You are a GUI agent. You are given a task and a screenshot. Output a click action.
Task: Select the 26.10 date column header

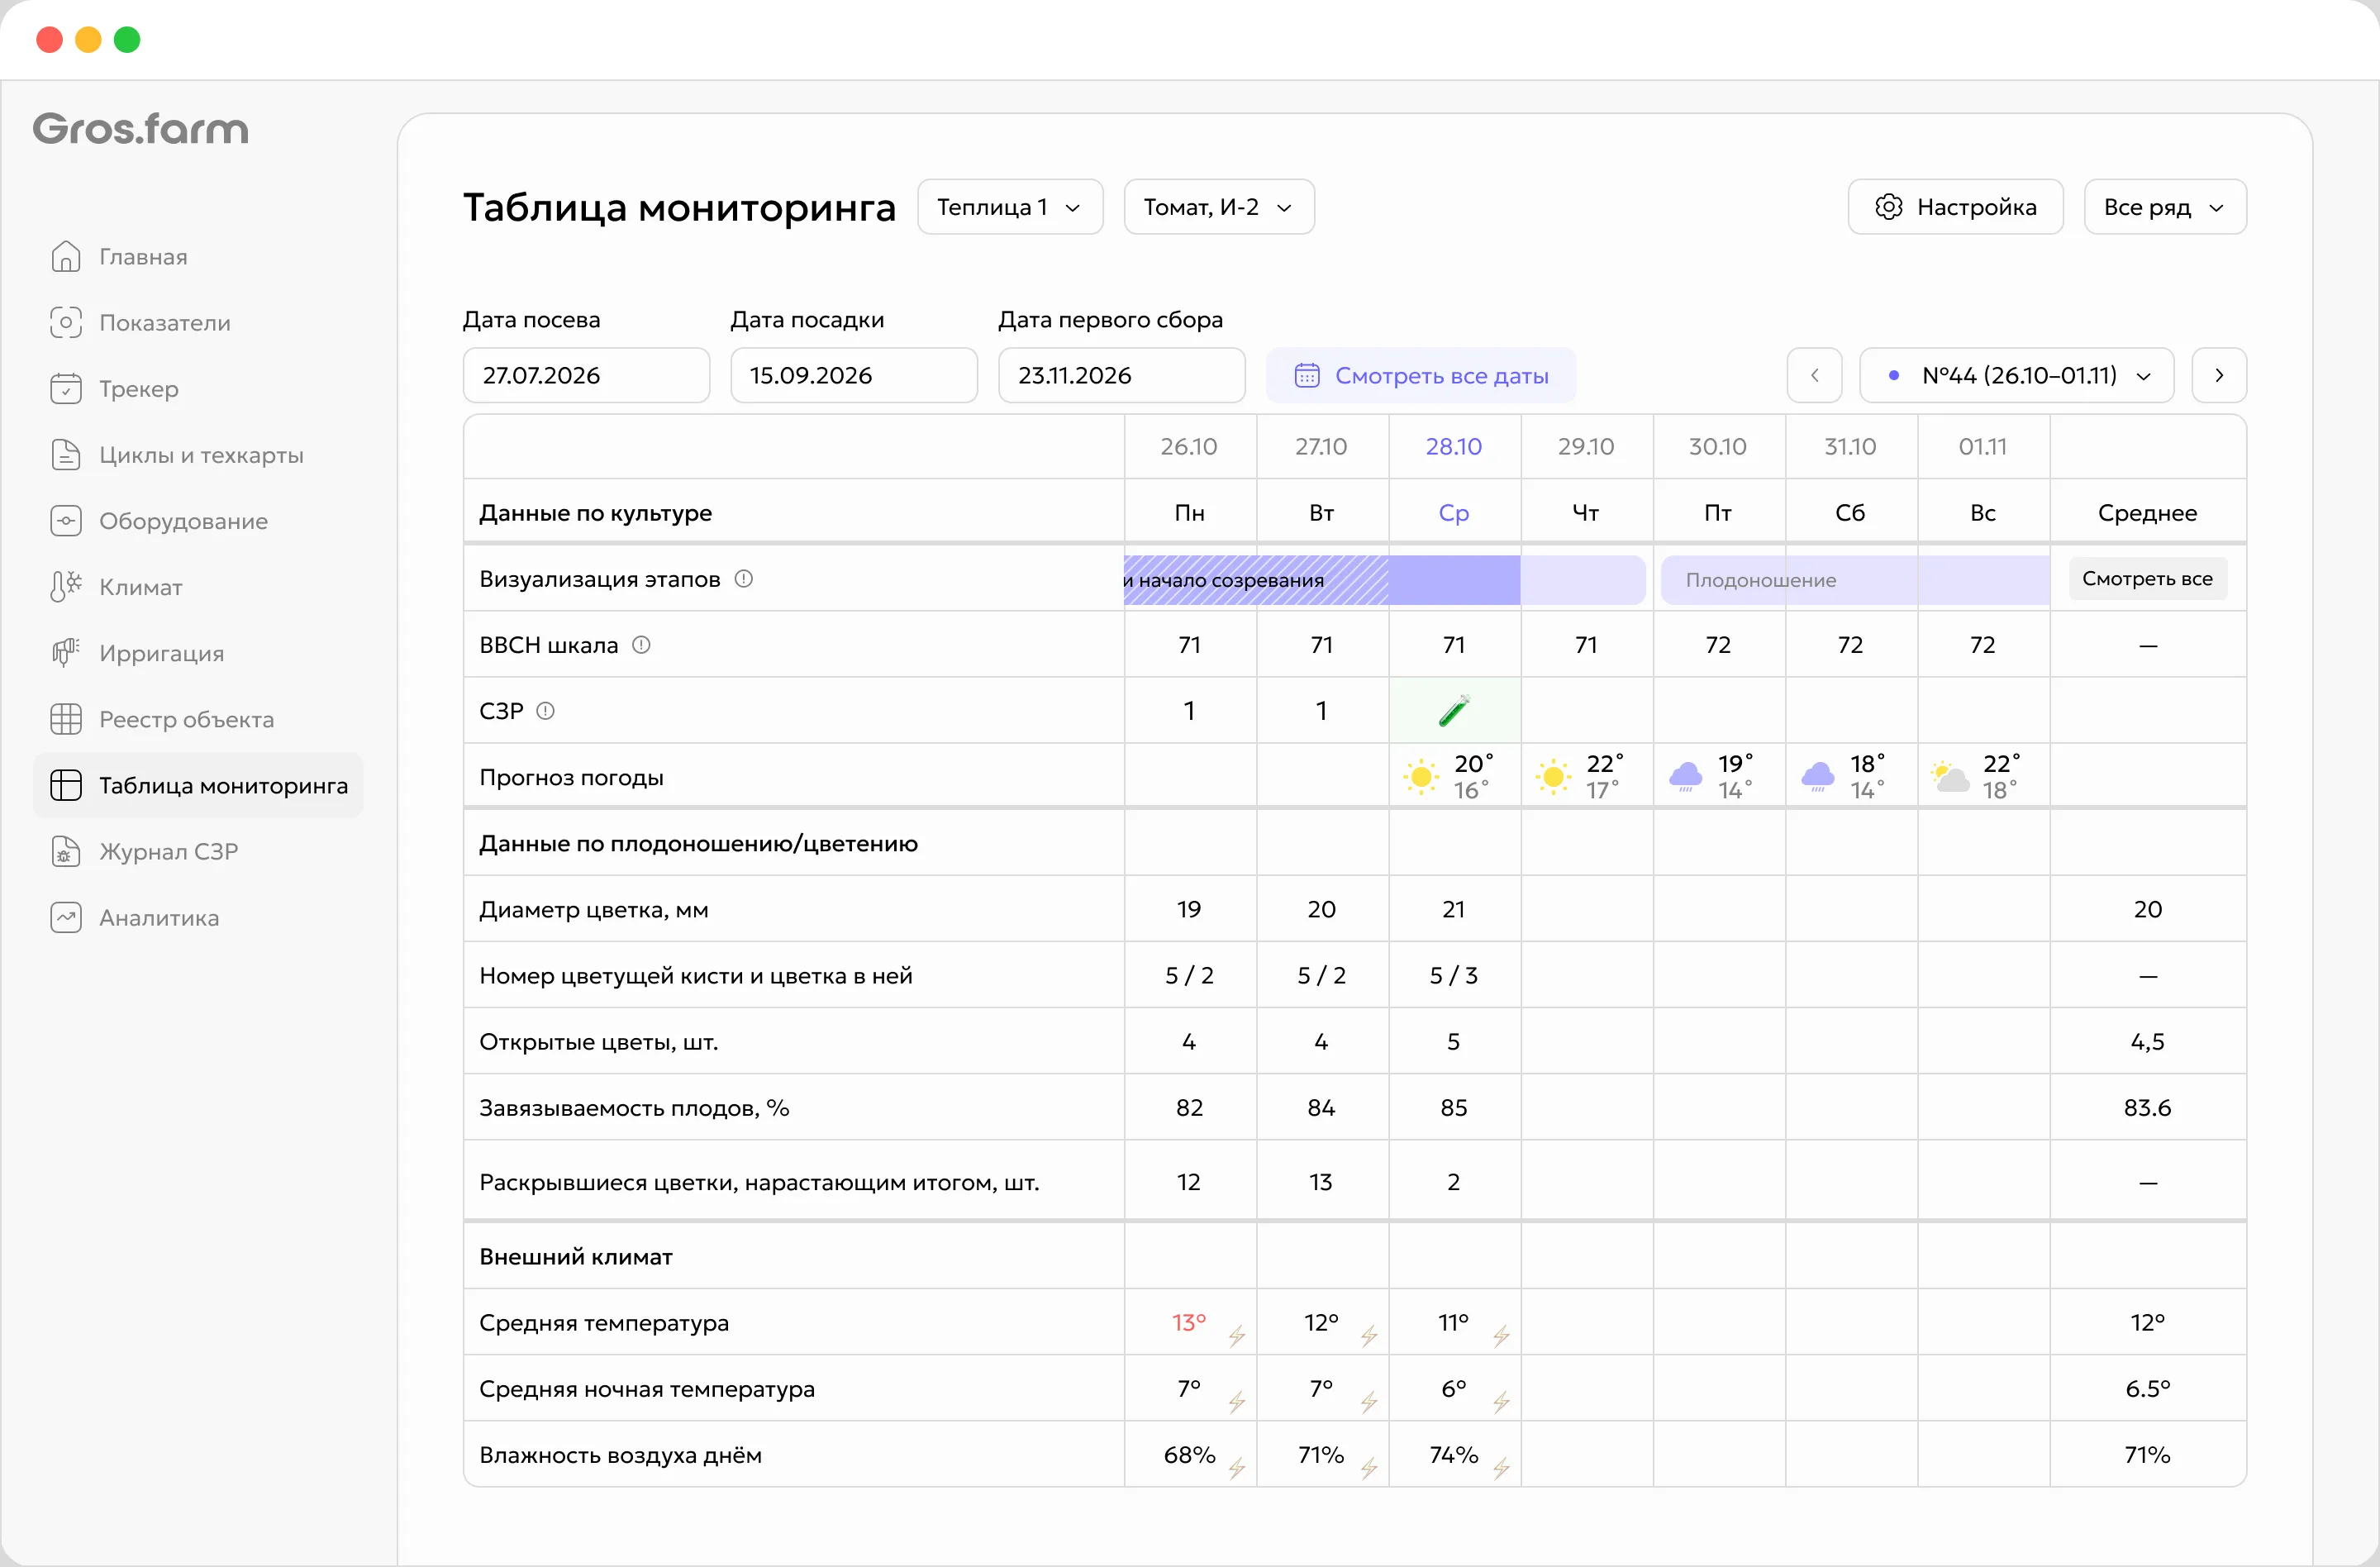tap(1189, 446)
